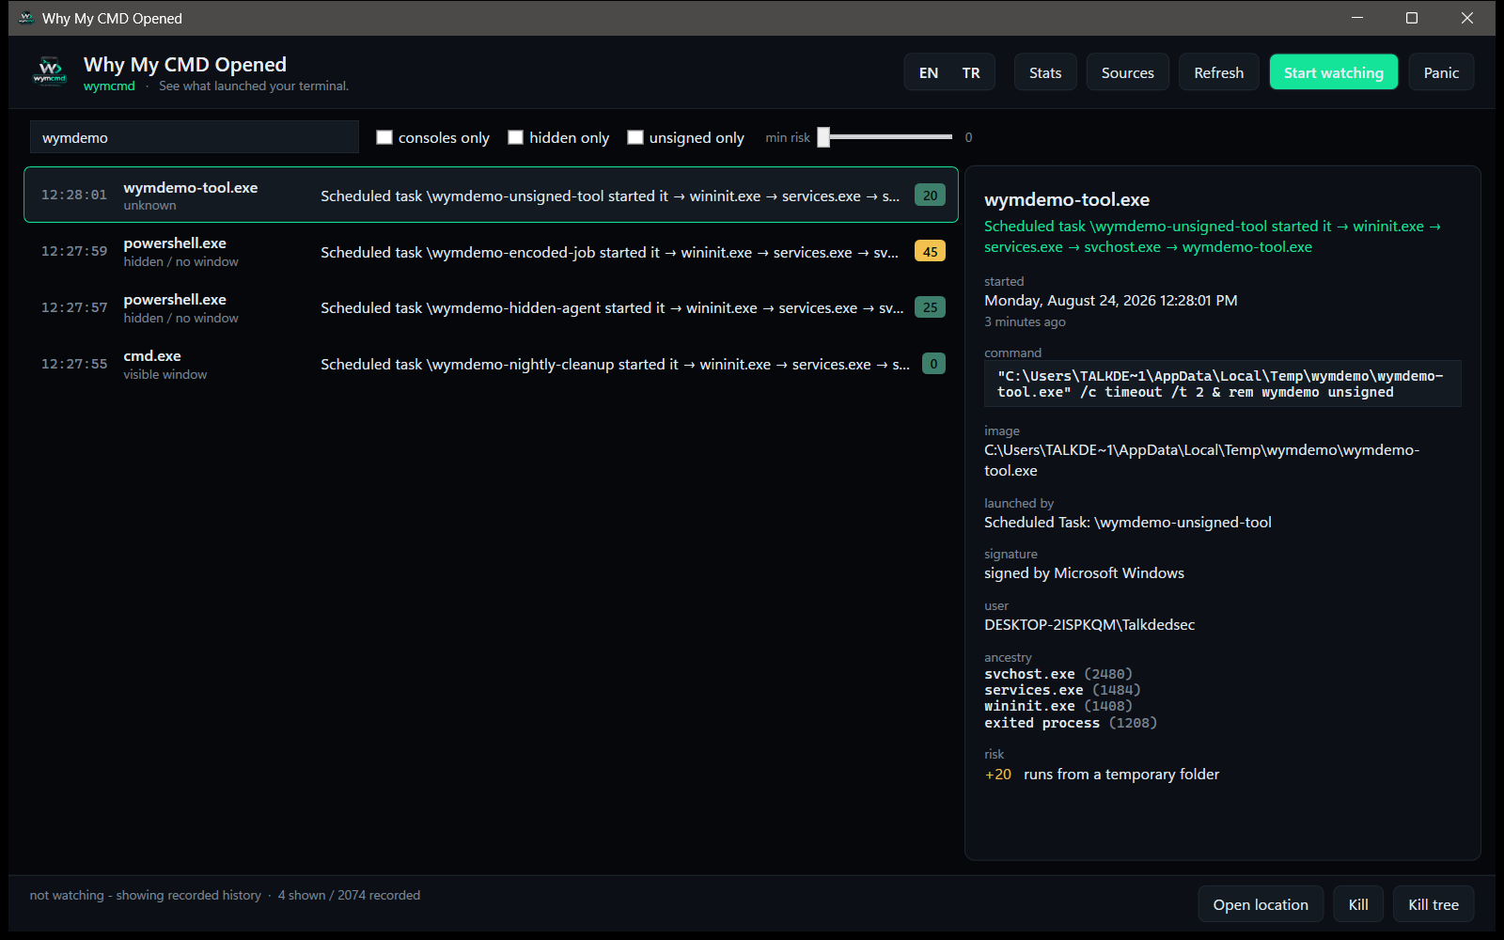Enable the unsigned only checkbox
This screenshot has height=940, width=1504.
[x=635, y=137]
